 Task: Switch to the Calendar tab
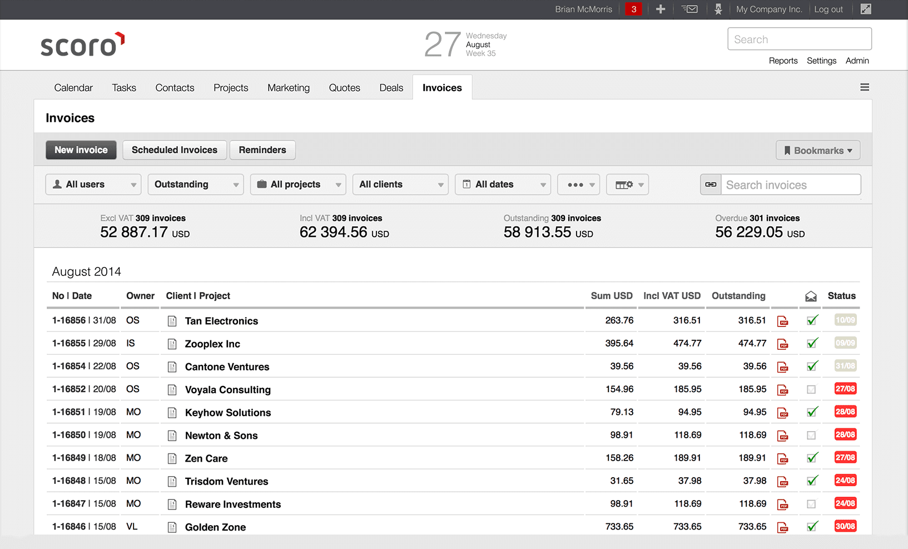pyautogui.click(x=73, y=88)
